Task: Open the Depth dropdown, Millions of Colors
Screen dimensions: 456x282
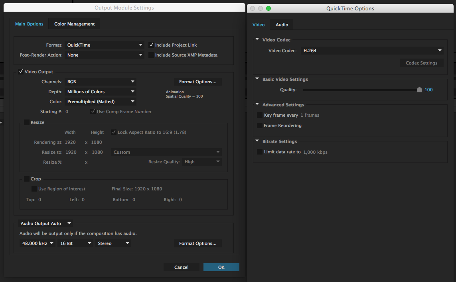Action: coord(100,92)
